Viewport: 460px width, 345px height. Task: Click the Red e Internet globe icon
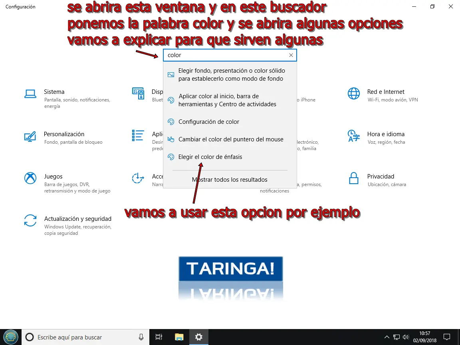tap(353, 93)
